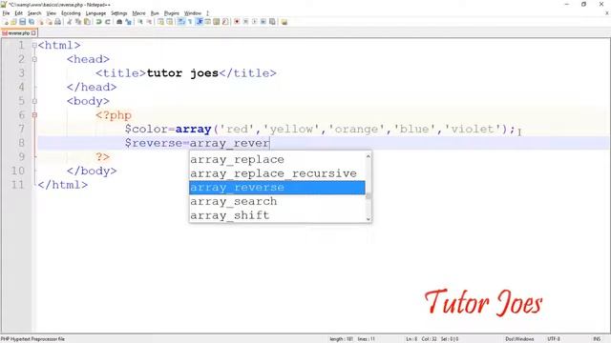The image size is (611, 343).
Task: Click the Stop recording macro icon
Action: tap(245, 22)
